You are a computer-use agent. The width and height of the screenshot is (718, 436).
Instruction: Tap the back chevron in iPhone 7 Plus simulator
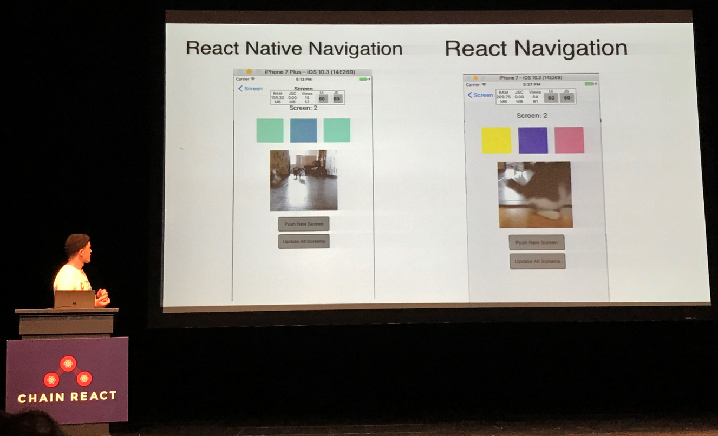tap(240, 89)
